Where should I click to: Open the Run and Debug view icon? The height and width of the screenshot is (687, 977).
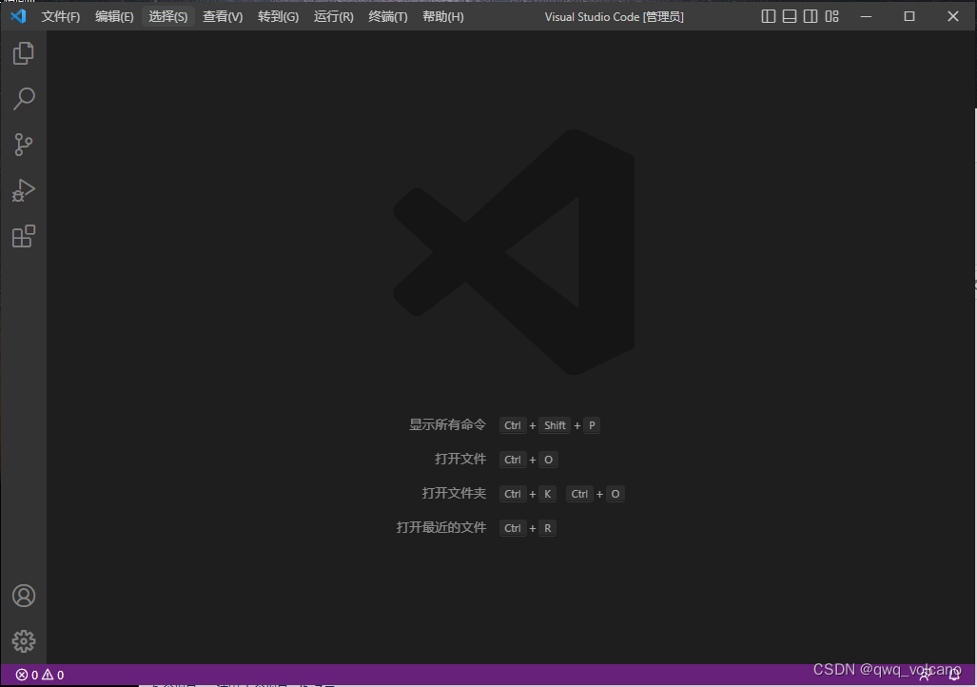click(24, 190)
